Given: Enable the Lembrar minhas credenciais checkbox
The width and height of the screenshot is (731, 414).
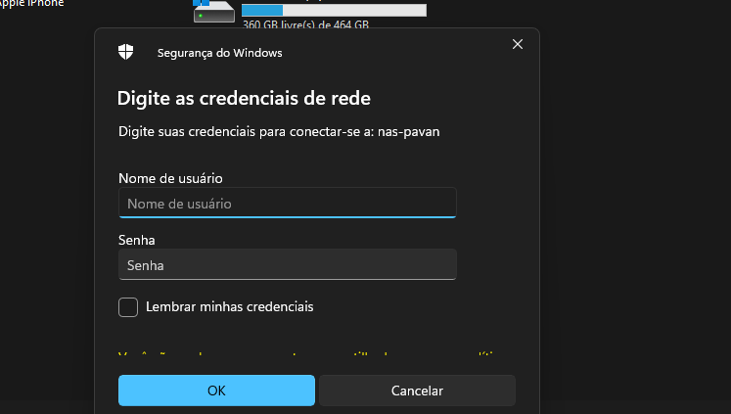Looking at the screenshot, I should pyautogui.click(x=128, y=307).
